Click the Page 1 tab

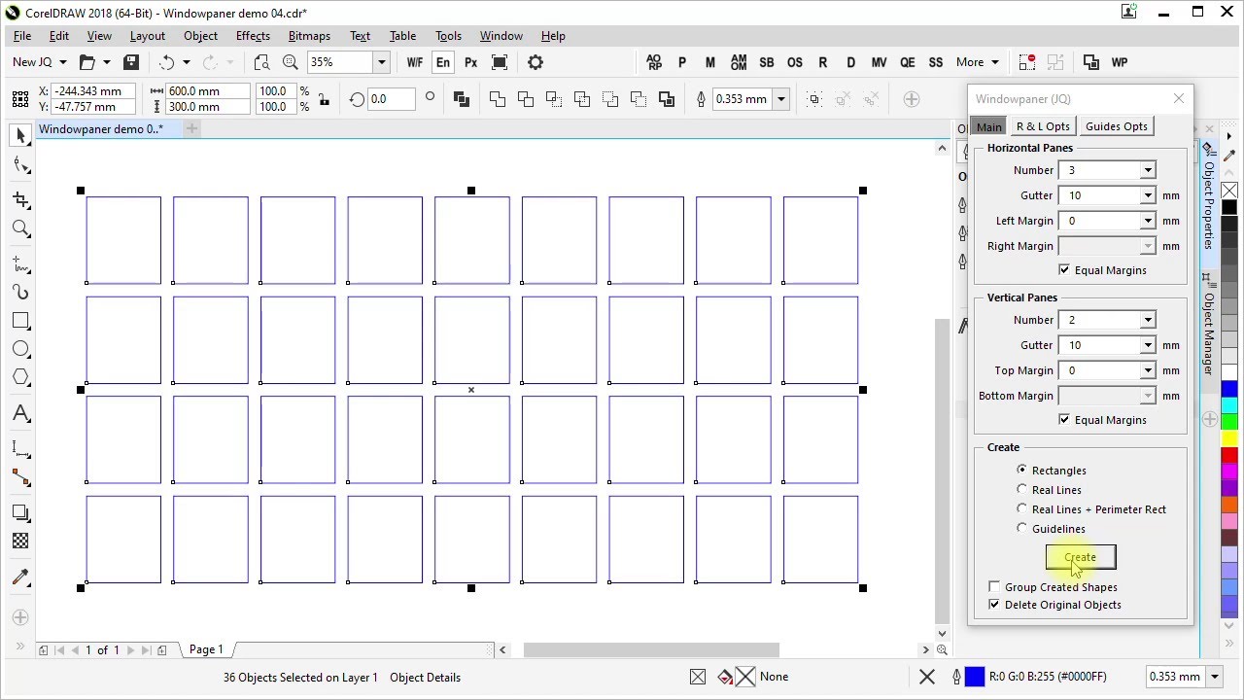pyautogui.click(x=206, y=649)
